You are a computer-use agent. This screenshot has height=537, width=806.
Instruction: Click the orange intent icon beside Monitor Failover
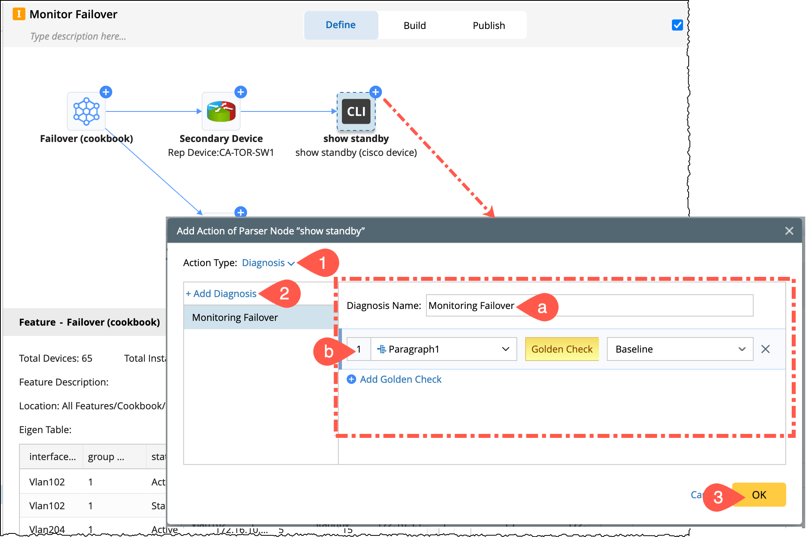coord(19,14)
